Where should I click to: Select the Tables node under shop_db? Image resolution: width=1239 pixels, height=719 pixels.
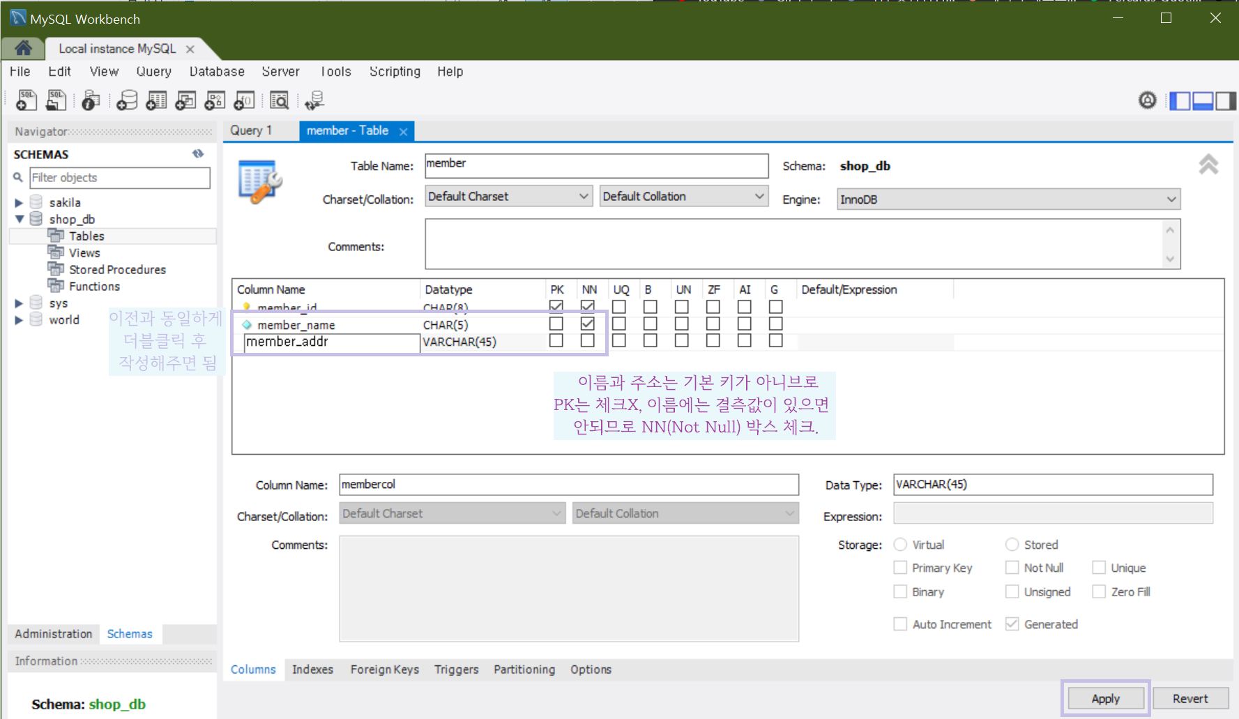[86, 236]
